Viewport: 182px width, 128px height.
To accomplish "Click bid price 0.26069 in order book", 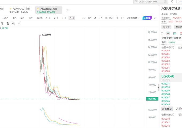I will pyautogui.click(x=165, y=91).
